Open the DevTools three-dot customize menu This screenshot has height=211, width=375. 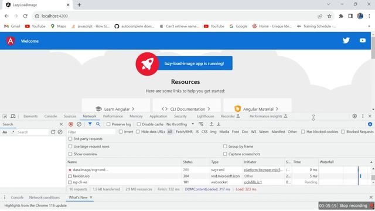tap(363, 116)
